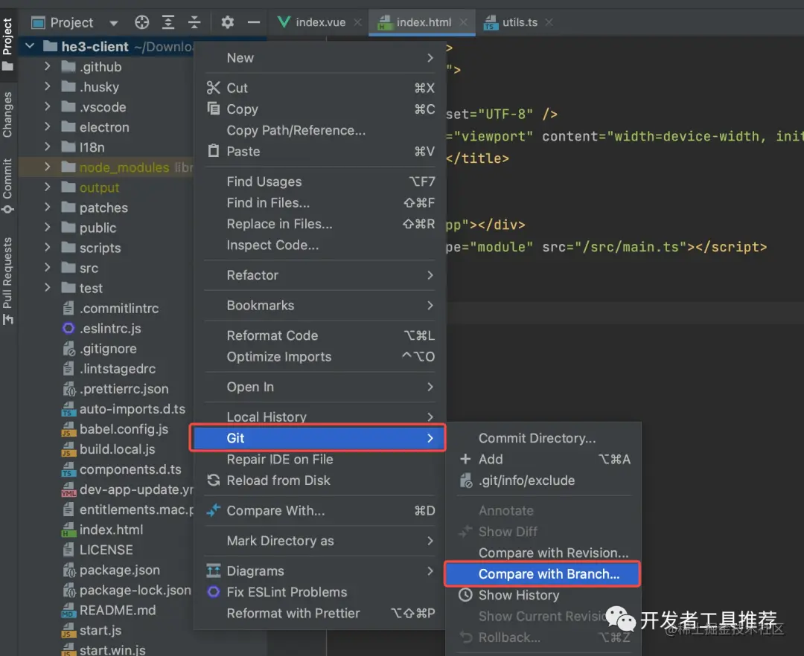Screen dimensions: 804x656
Task: Expand the electron folder
Action: (47, 126)
